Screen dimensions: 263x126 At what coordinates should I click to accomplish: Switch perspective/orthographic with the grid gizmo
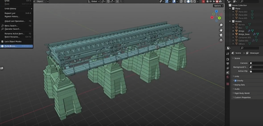click(221, 40)
